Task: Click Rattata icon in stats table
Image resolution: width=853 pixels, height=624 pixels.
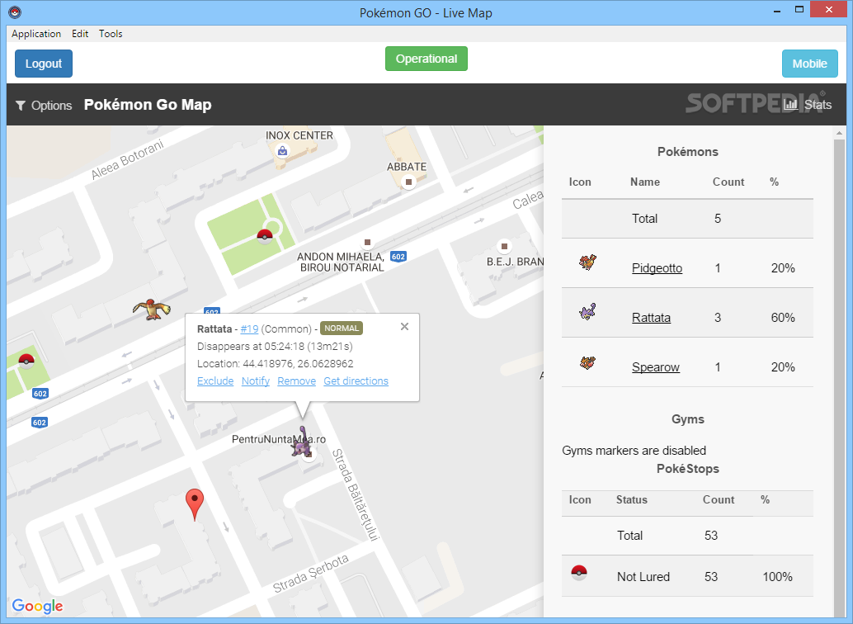Action: point(587,311)
